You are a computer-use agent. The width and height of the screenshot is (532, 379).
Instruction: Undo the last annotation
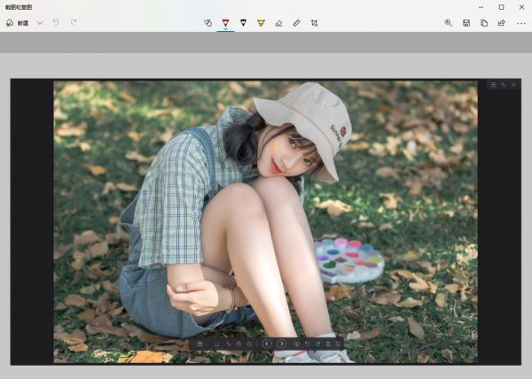click(x=56, y=22)
